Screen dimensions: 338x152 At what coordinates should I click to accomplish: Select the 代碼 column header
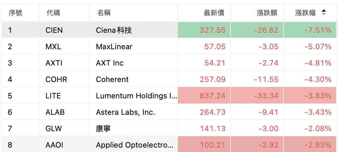(53, 13)
